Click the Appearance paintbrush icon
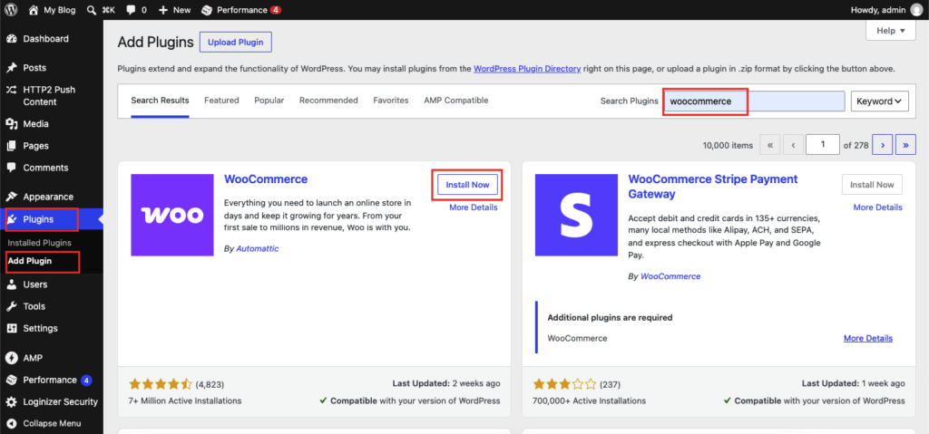This screenshot has width=929, height=434. click(x=11, y=198)
